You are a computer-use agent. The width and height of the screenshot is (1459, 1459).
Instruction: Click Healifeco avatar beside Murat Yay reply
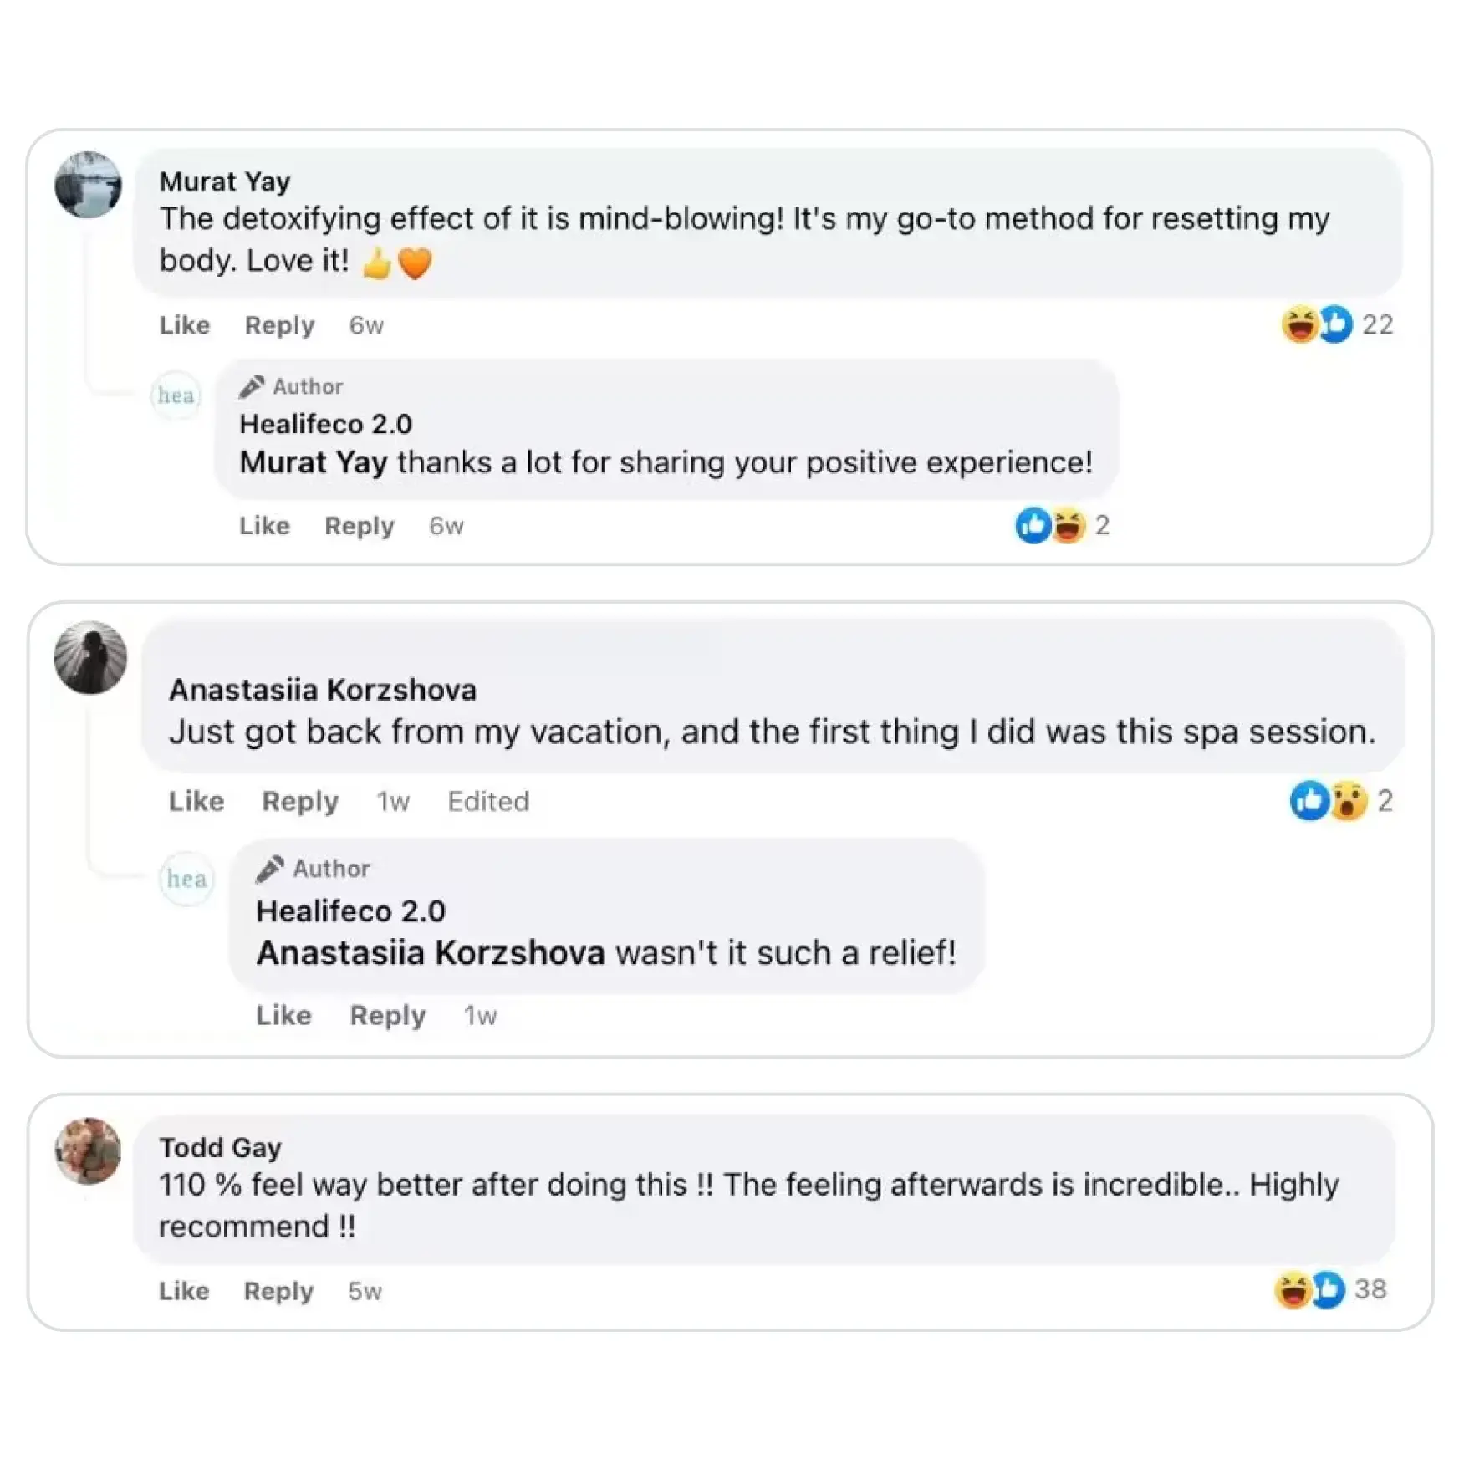click(176, 395)
